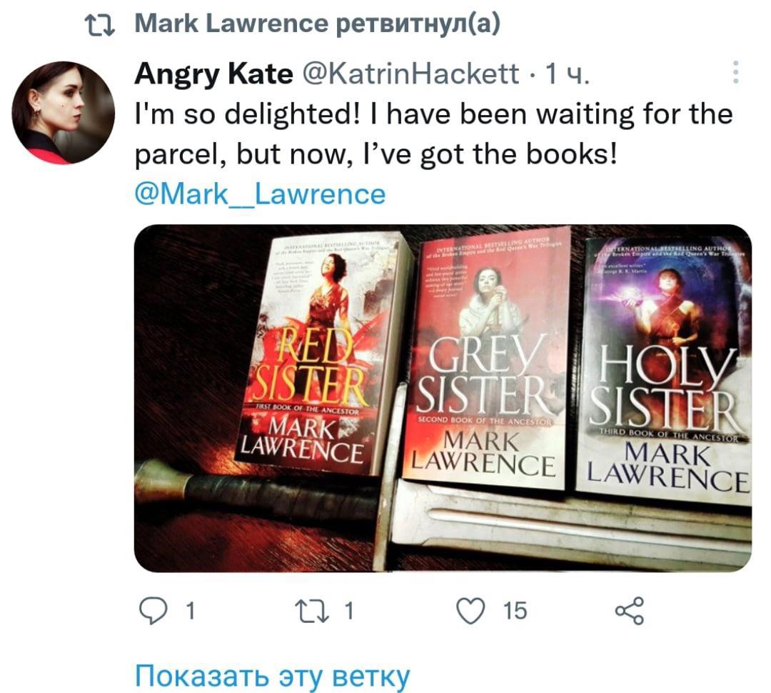This screenshot has width=771, height=693.
Task: Click the Angry Kate display name
Action: tap(213, 74)
